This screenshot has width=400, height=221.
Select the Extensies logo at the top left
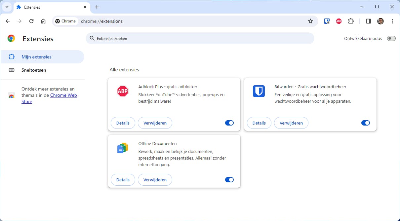click(11, 38)
